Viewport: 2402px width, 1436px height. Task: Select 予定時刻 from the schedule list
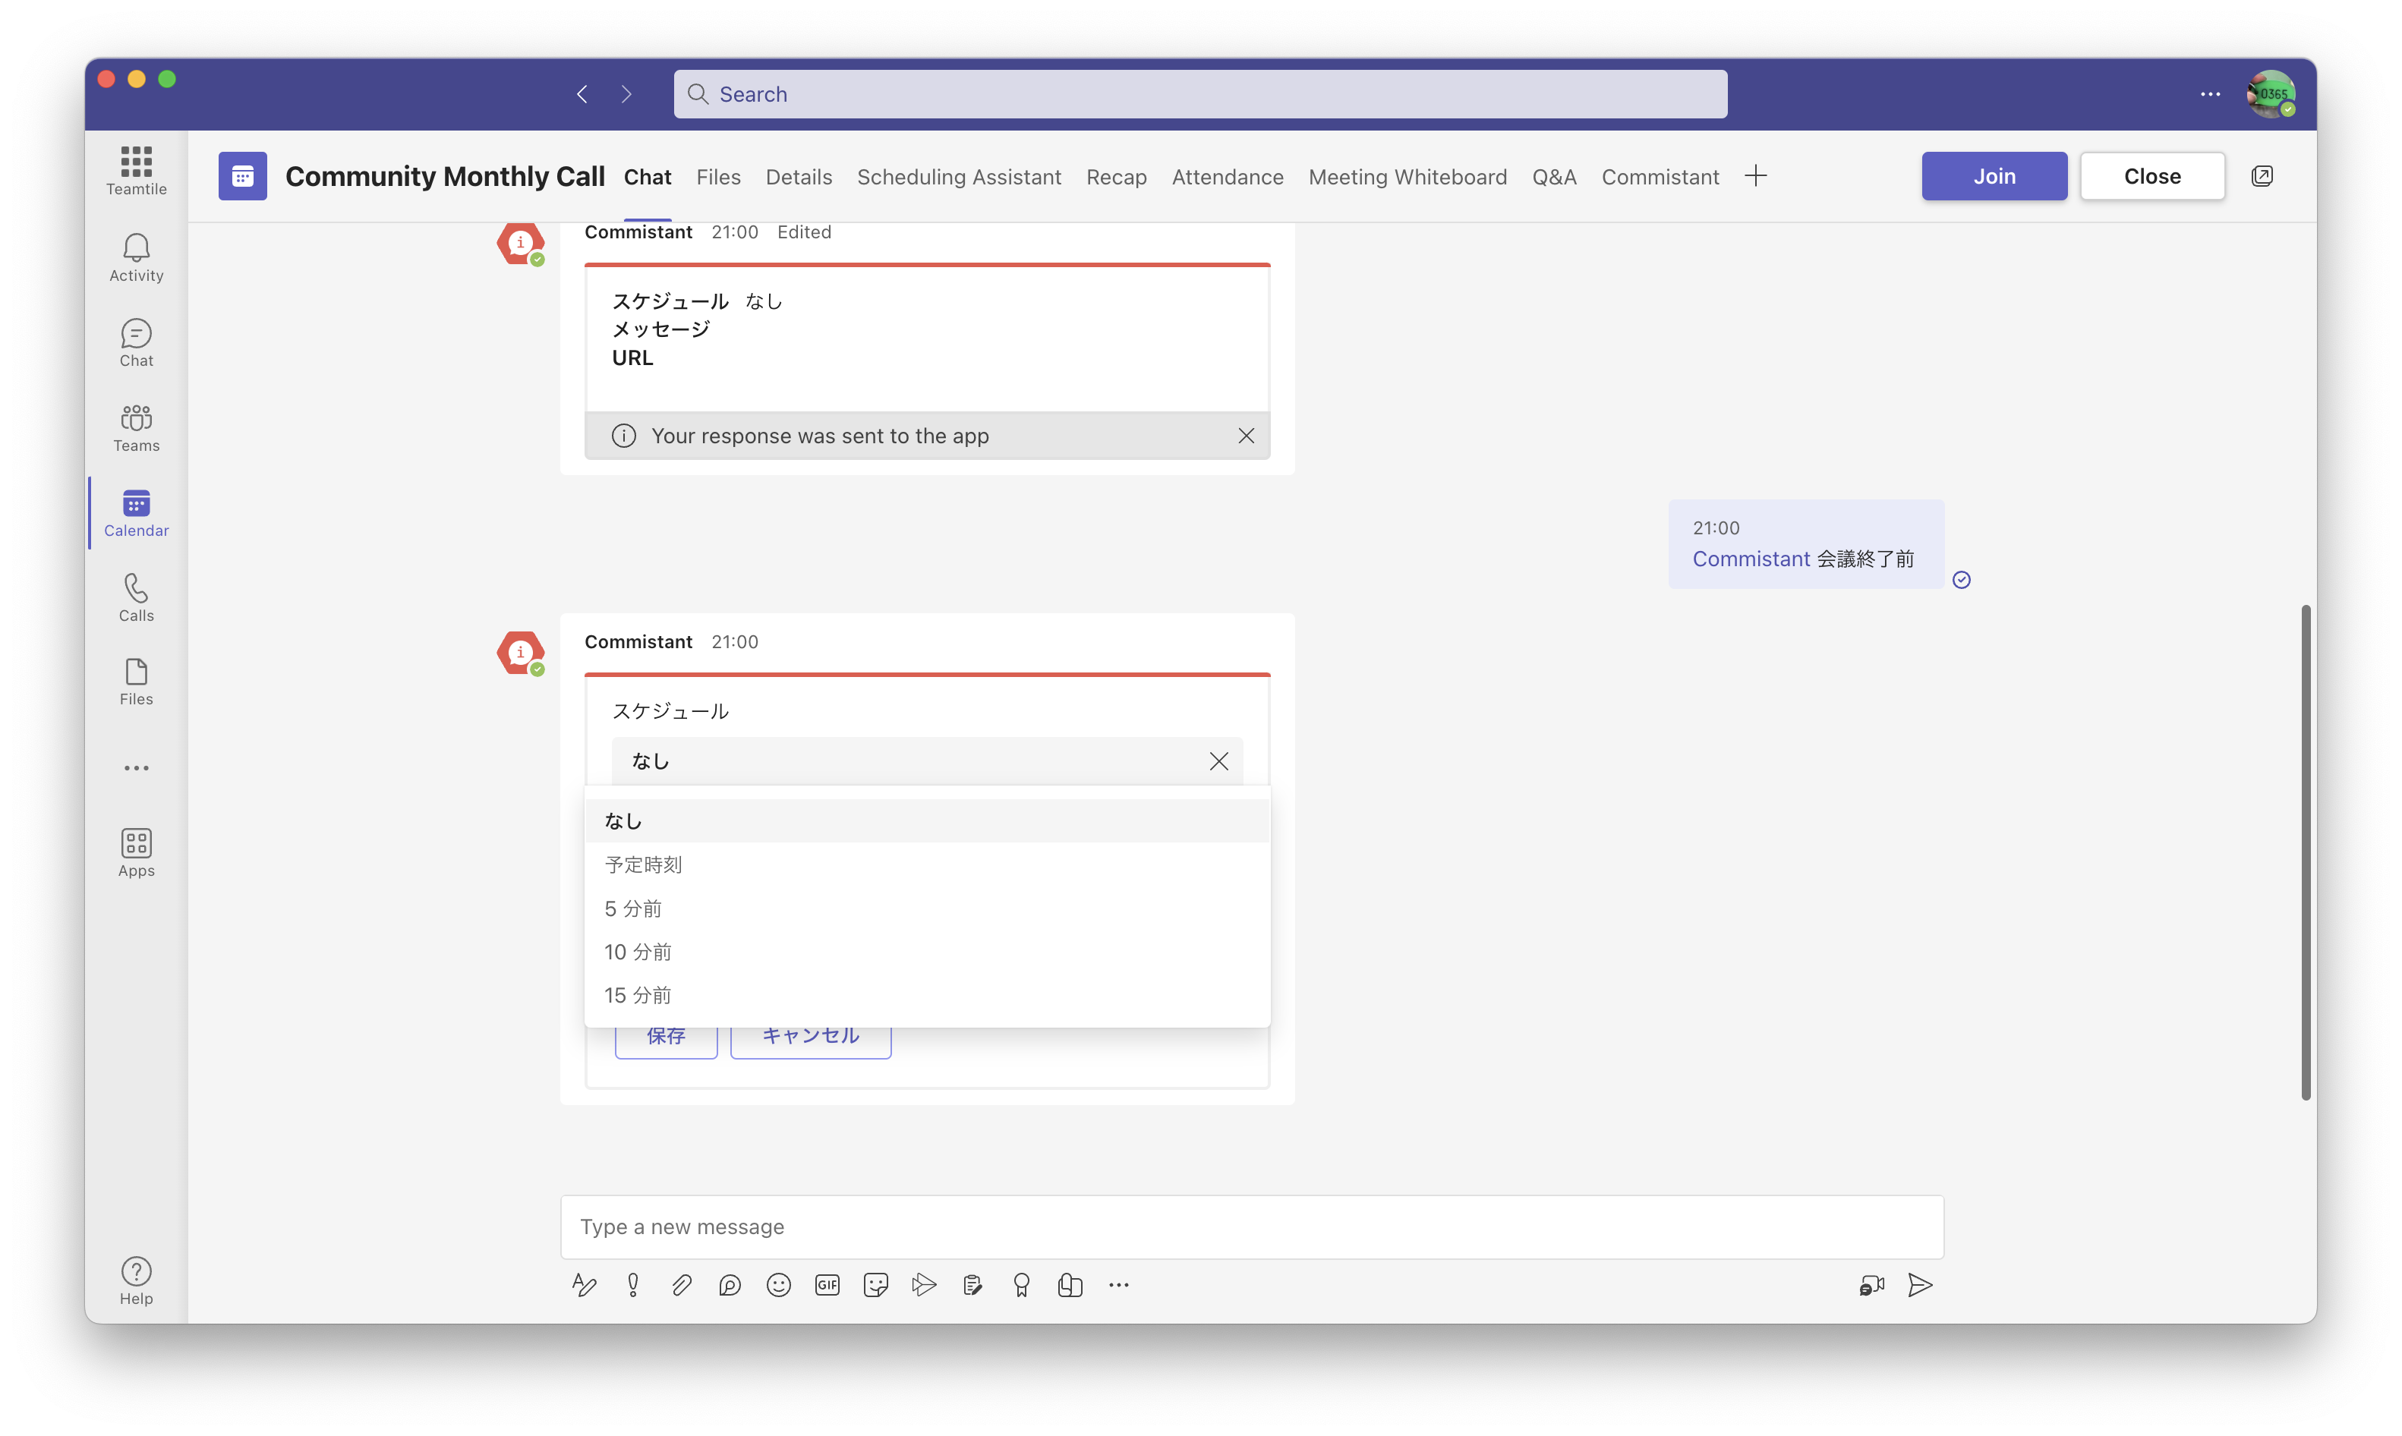click(x=926, y=864)
